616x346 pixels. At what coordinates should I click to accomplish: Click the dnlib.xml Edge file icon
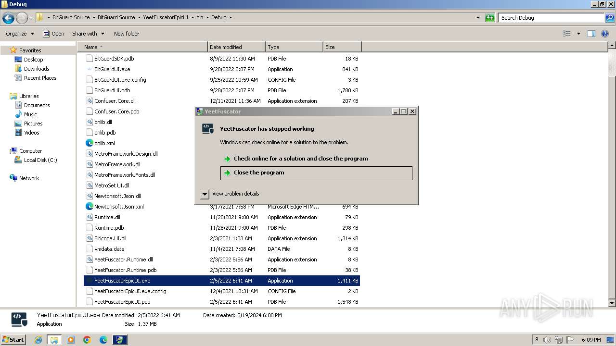point(89,143)
